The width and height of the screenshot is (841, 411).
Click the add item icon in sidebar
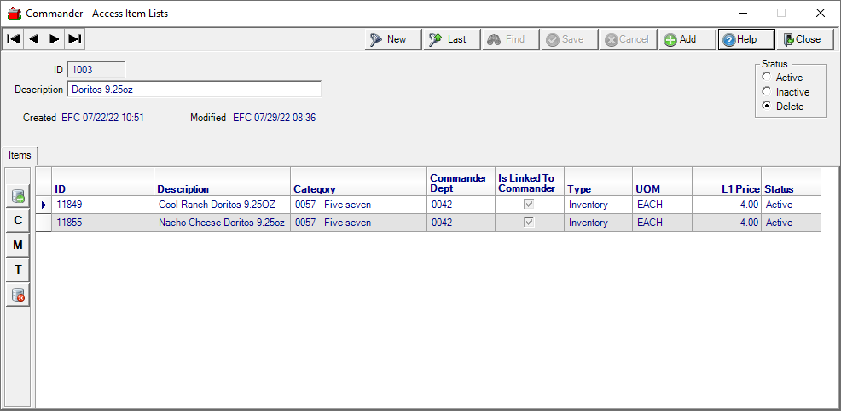18,196
